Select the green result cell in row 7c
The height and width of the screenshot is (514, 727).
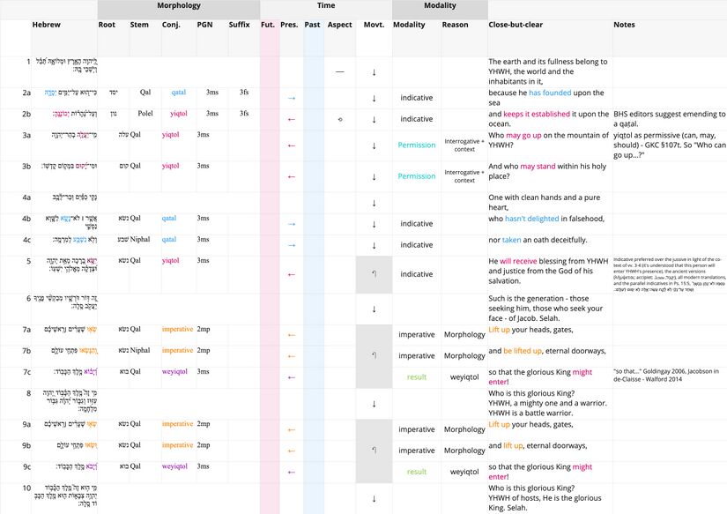tap(416, 376)
